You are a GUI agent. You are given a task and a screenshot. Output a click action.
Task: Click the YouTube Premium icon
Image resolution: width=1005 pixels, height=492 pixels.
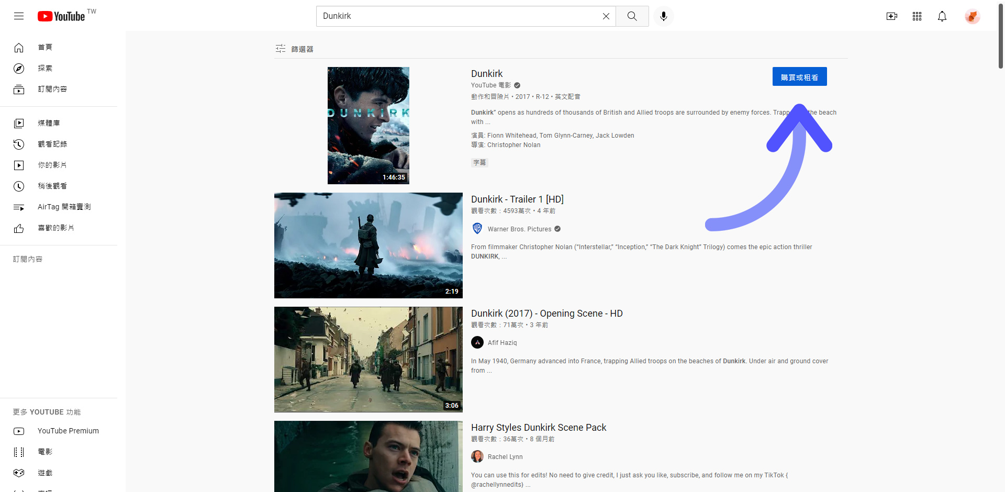[x=19, y=431]
